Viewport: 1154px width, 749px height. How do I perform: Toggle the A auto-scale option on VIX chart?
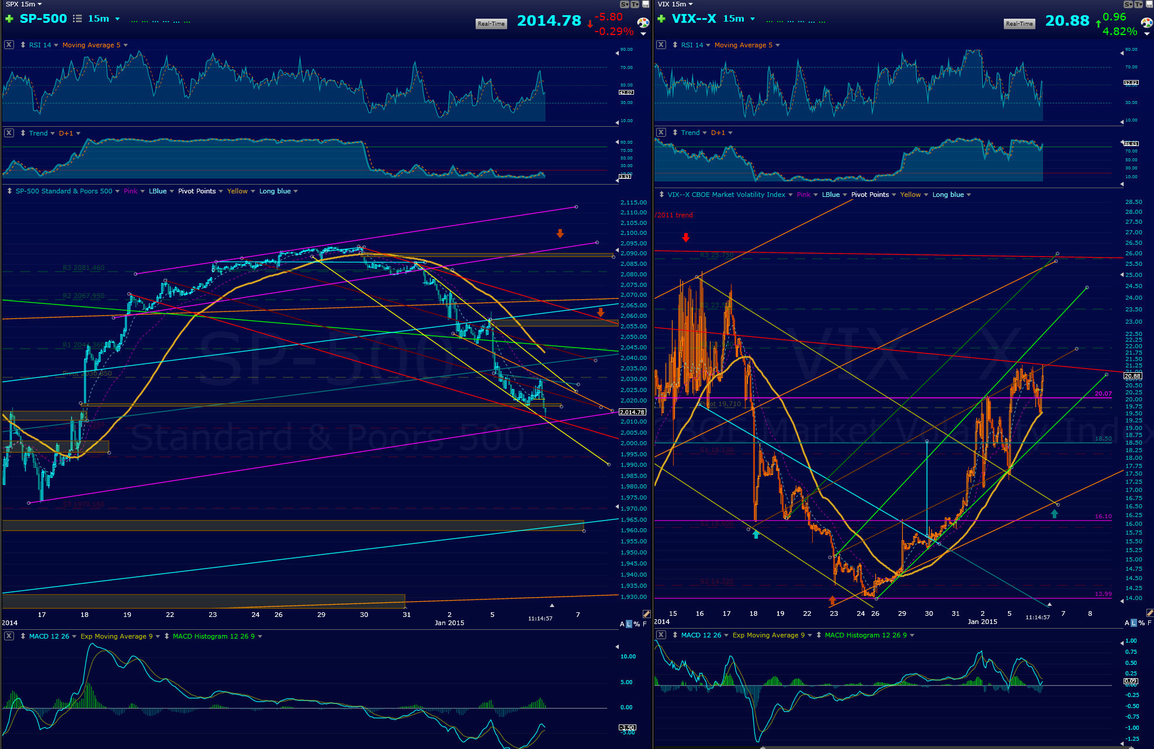[x=1127, y=623]
